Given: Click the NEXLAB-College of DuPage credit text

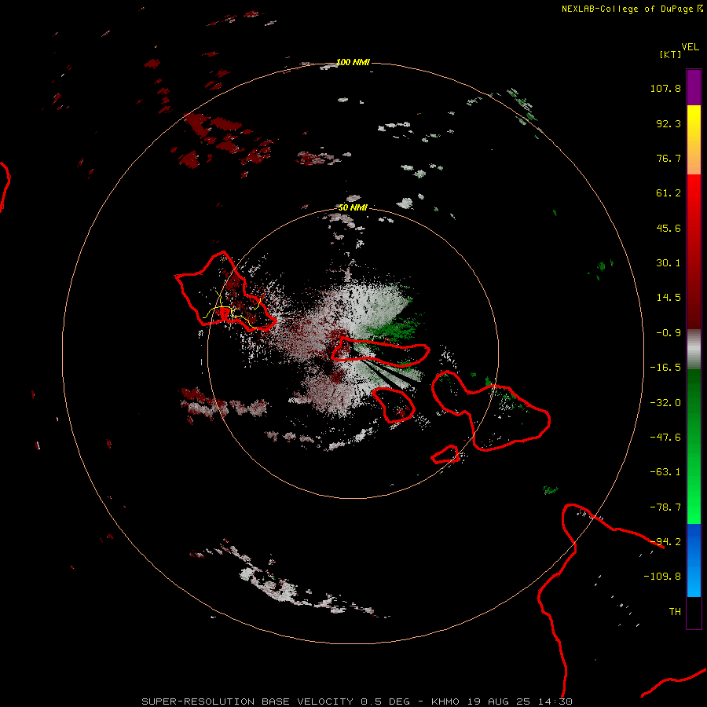Looking at the screenshot, I should point(632,9).
